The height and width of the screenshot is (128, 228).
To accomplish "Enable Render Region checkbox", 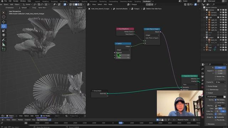I will pyautogui.click(x=216, y=76).
